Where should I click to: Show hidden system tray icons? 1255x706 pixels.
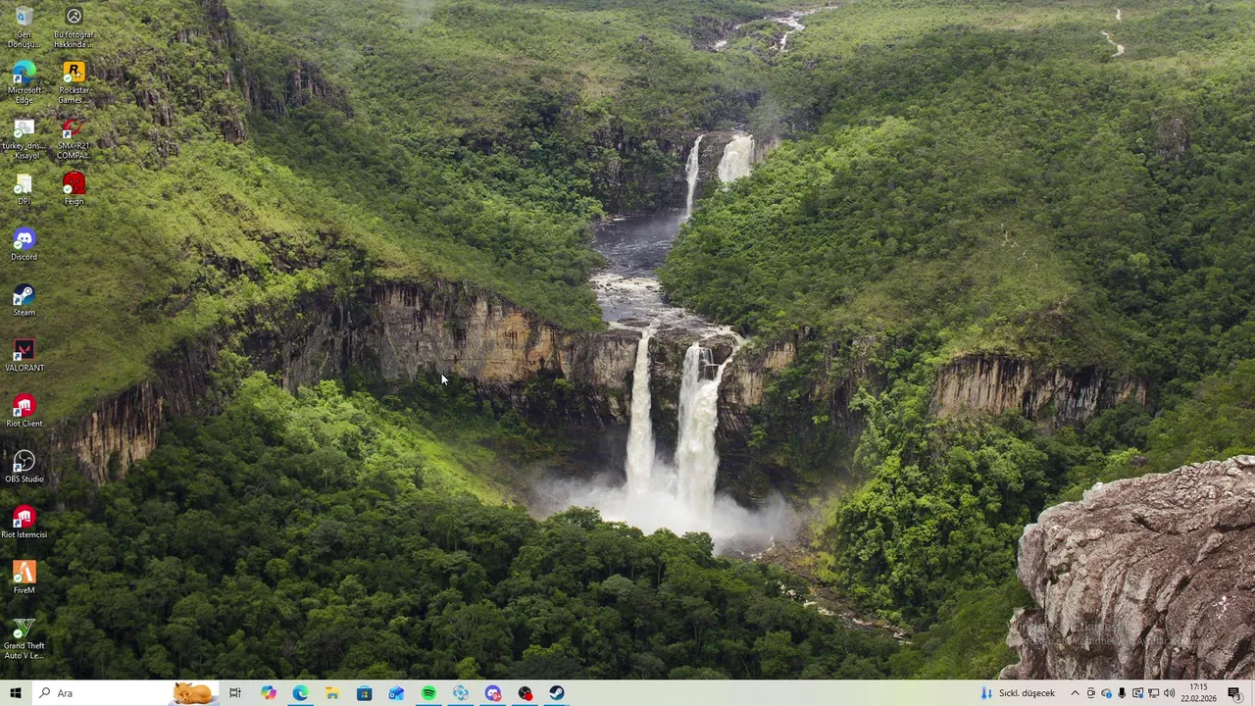click(1075, 693)
